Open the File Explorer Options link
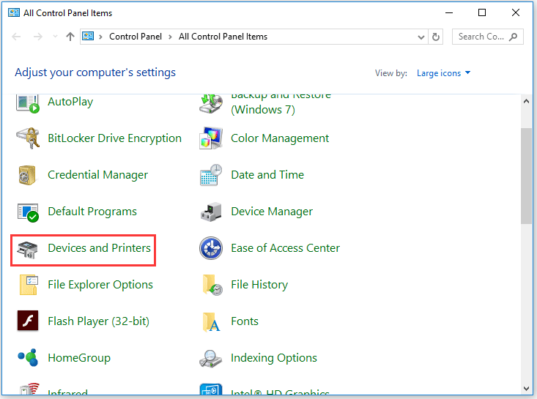Image resolution: width=537 pixels, height=399 pixels. point(100,285)
